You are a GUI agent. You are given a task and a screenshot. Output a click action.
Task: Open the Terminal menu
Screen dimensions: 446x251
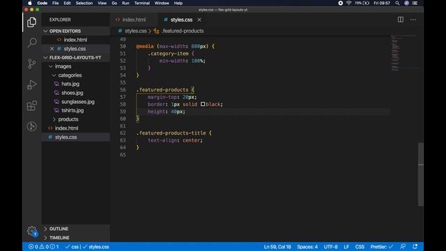[x=142, y=3]
